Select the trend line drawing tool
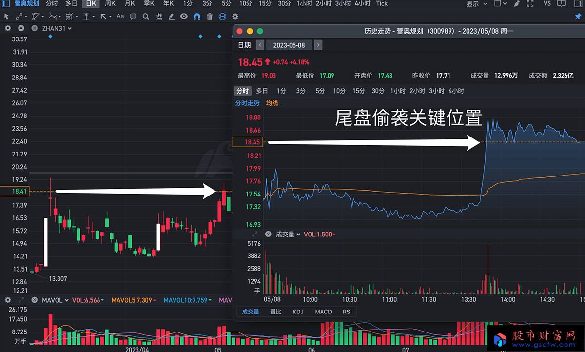 point(19,16)
